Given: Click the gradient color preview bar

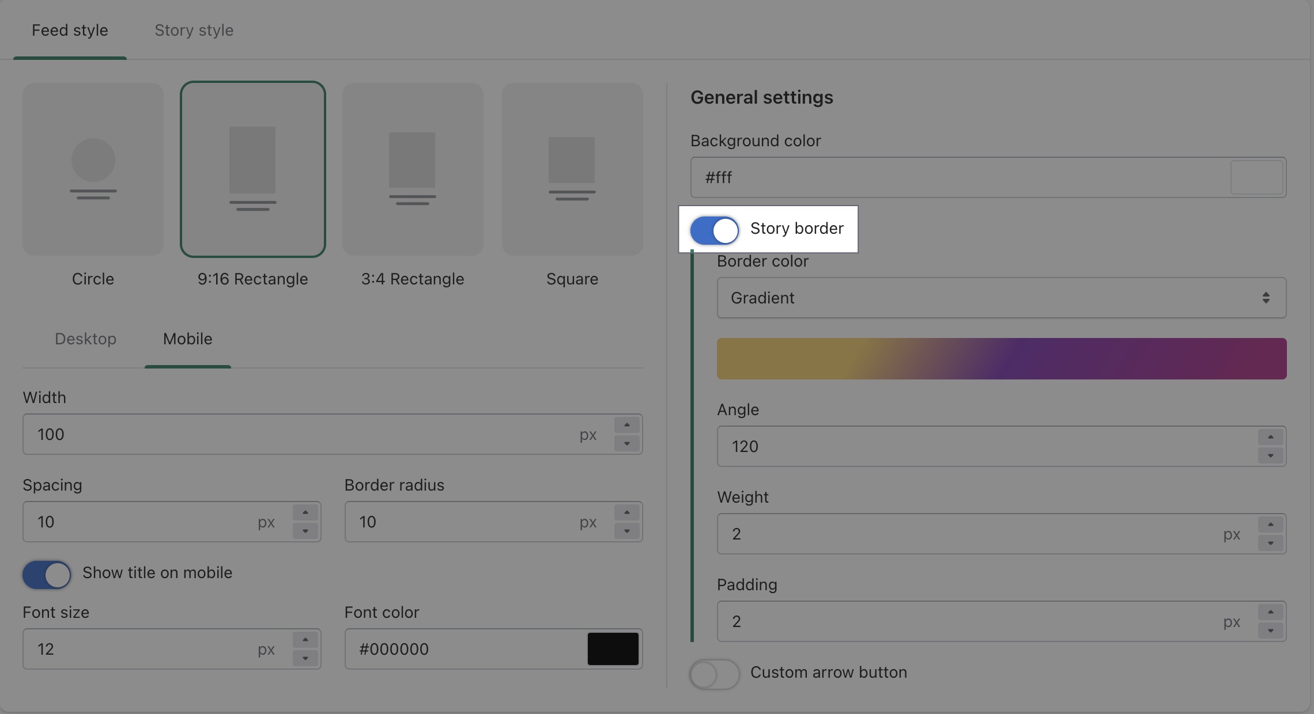Looking at the screenshot, I should point(1001,358).
